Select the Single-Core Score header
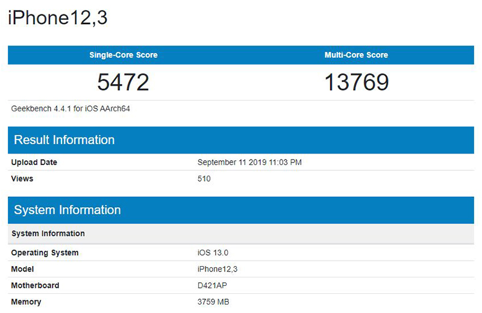This screenshot has height=313, width=482. point(124,55)
